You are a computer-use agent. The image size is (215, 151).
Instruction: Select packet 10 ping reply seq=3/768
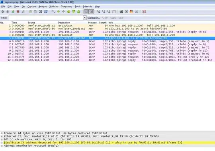107,54
